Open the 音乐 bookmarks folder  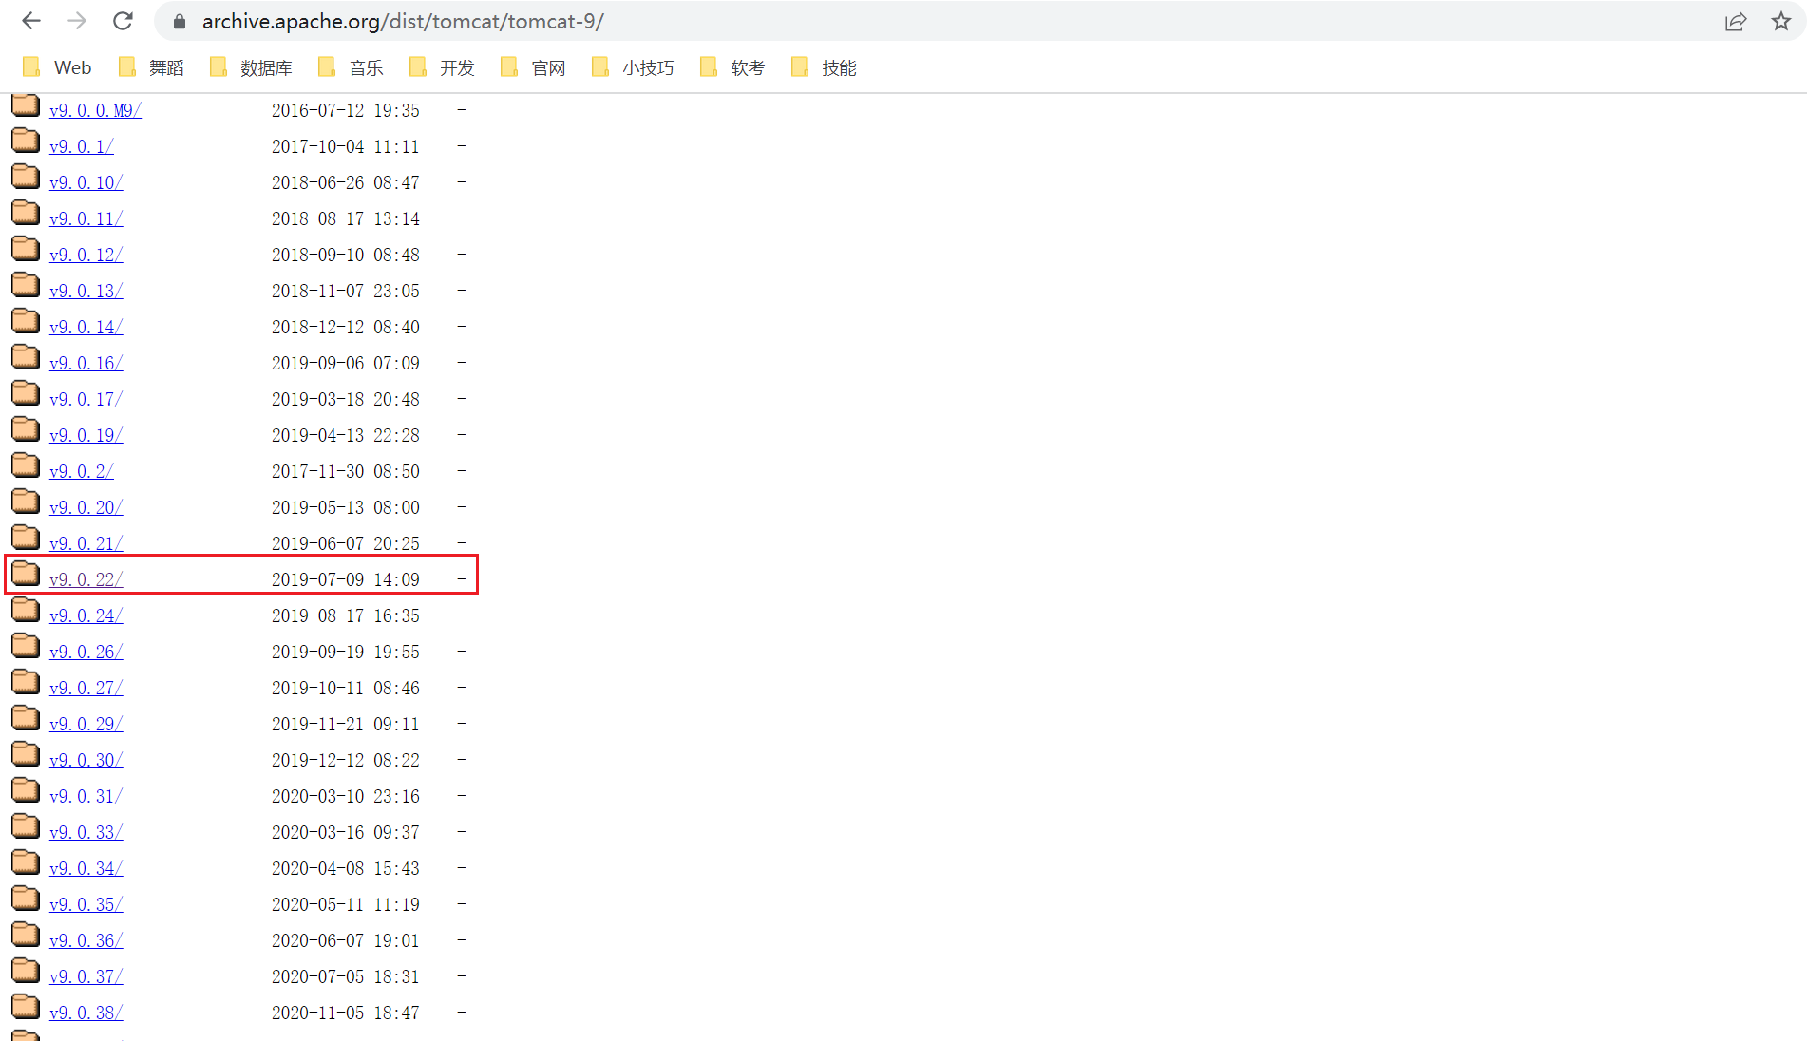click(351, 67)
